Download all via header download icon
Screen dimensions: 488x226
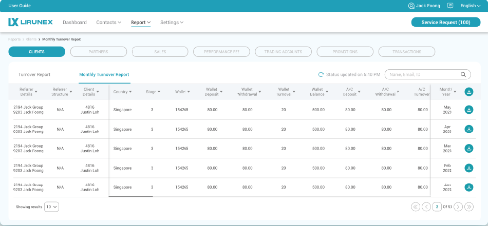(x=468, y=92)
